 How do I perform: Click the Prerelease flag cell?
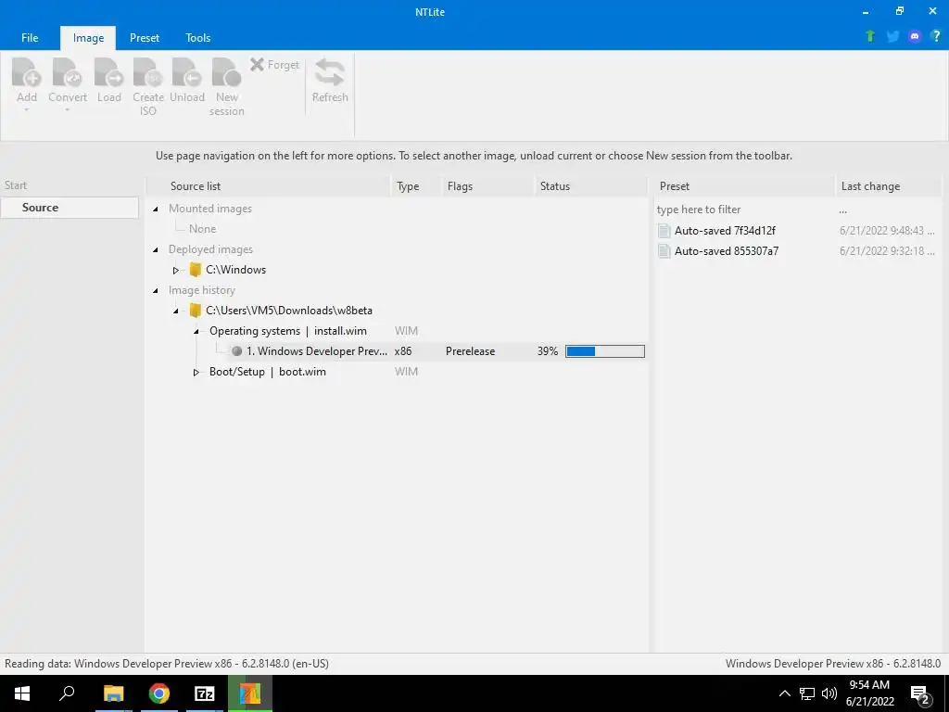(x=470, y=351)
